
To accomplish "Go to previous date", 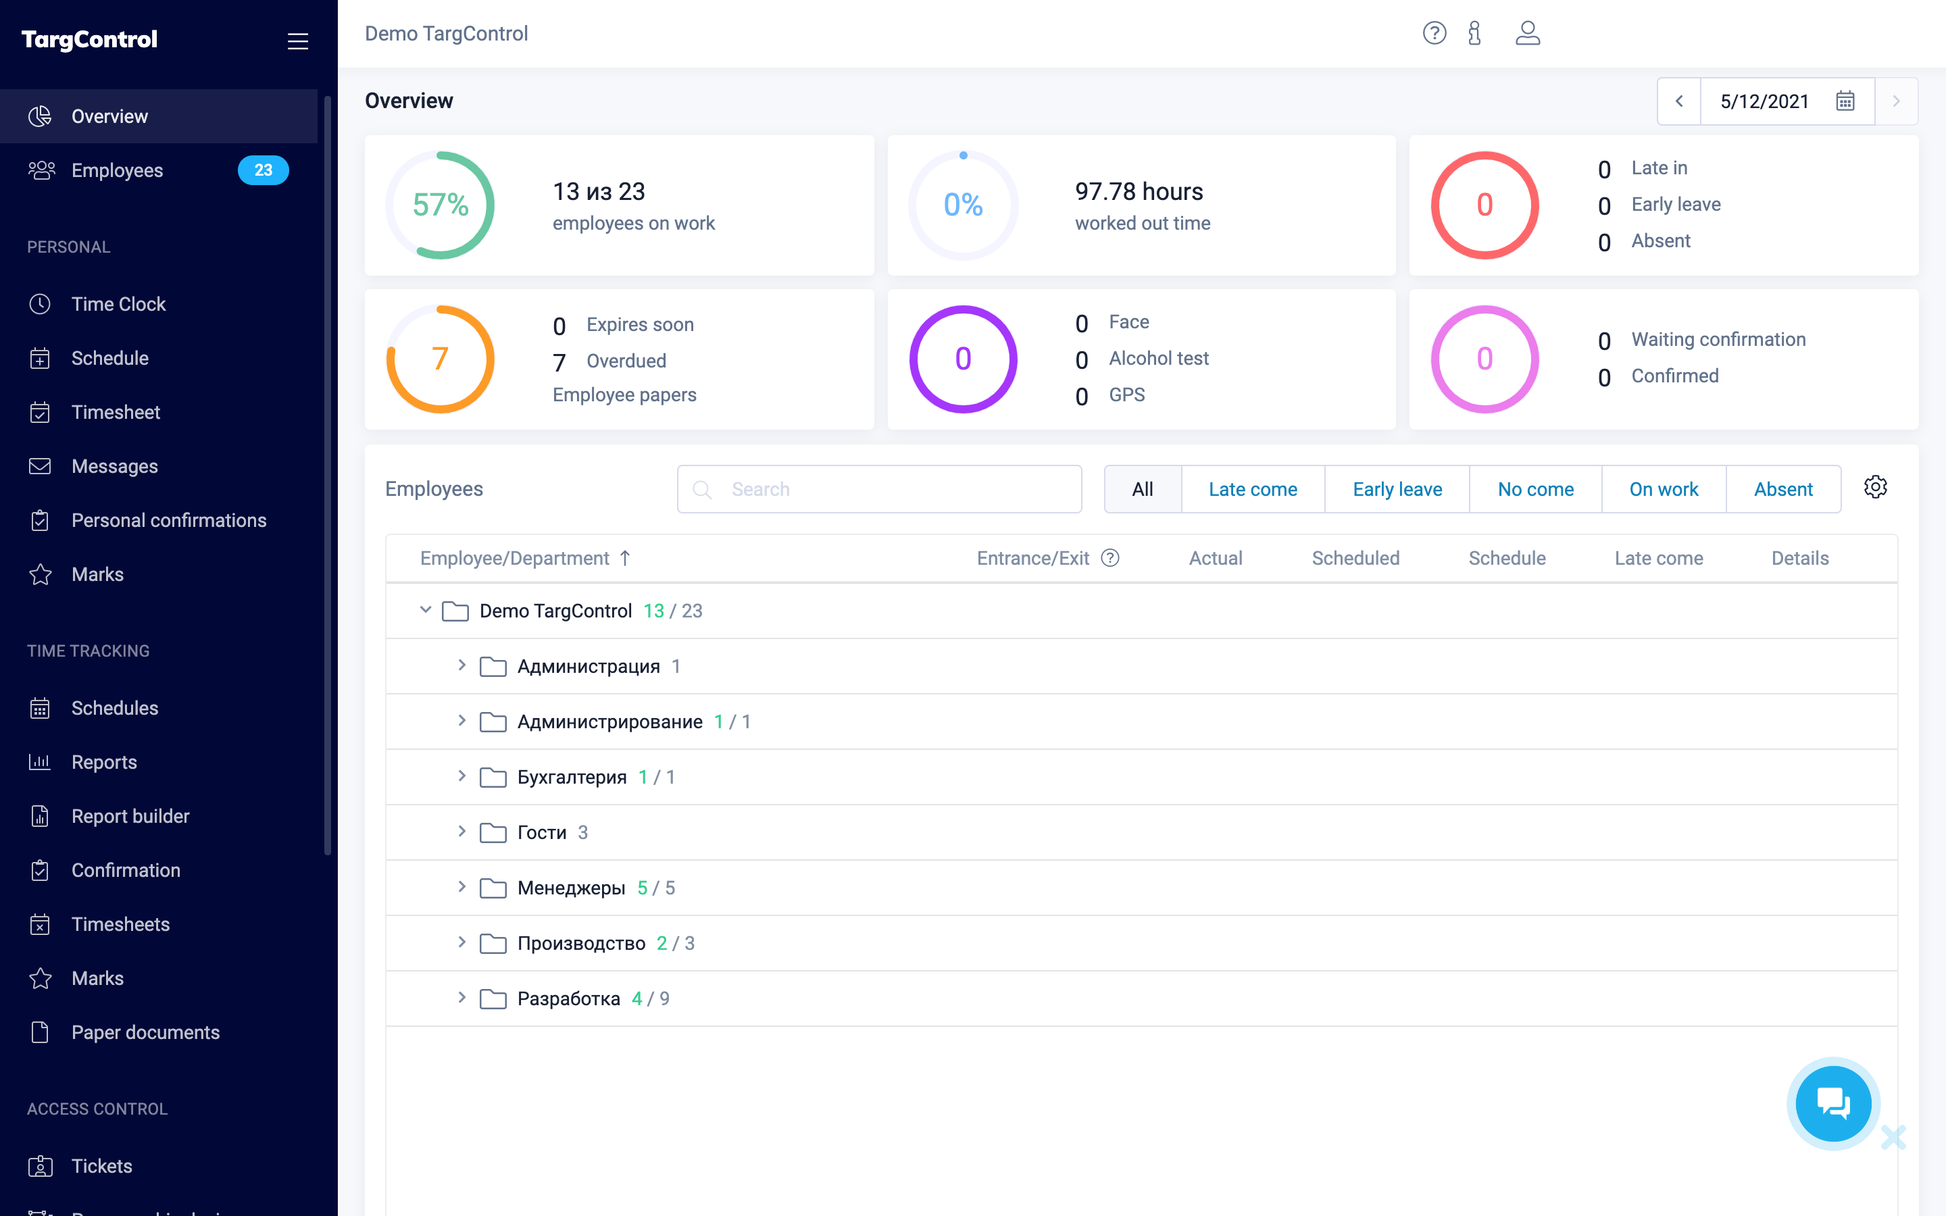I will tap(1679, 101).
